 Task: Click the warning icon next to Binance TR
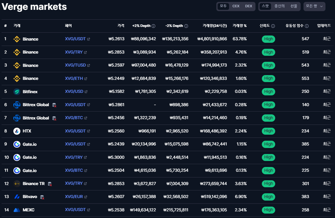50,184
